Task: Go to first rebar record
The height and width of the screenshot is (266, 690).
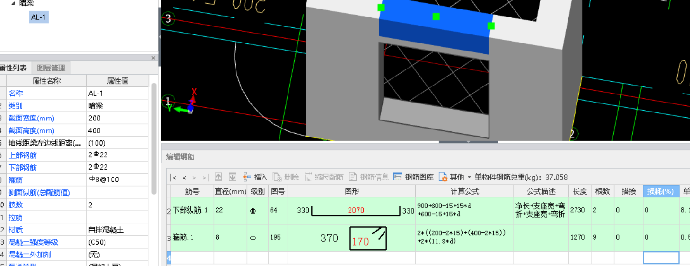Action: (x=174, y=177)
